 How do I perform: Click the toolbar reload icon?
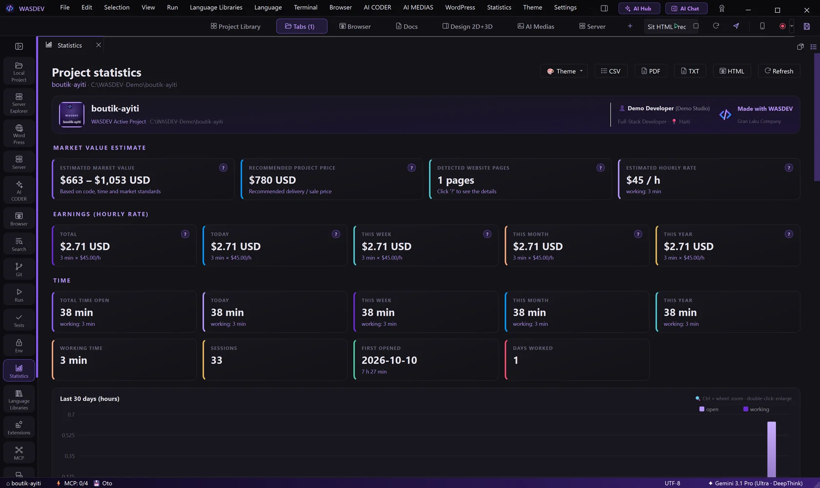coord(716,26)
